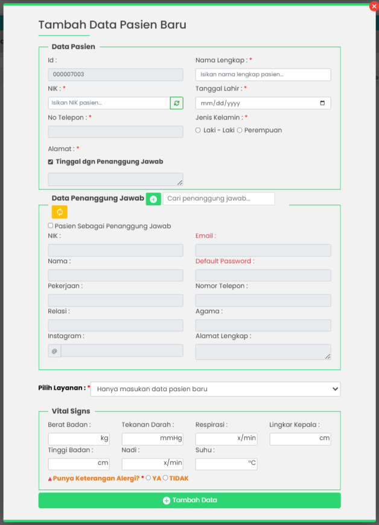Select Laki - Laki gender option
The height and width of the screenshot is (525, 379).
point(199,130)
